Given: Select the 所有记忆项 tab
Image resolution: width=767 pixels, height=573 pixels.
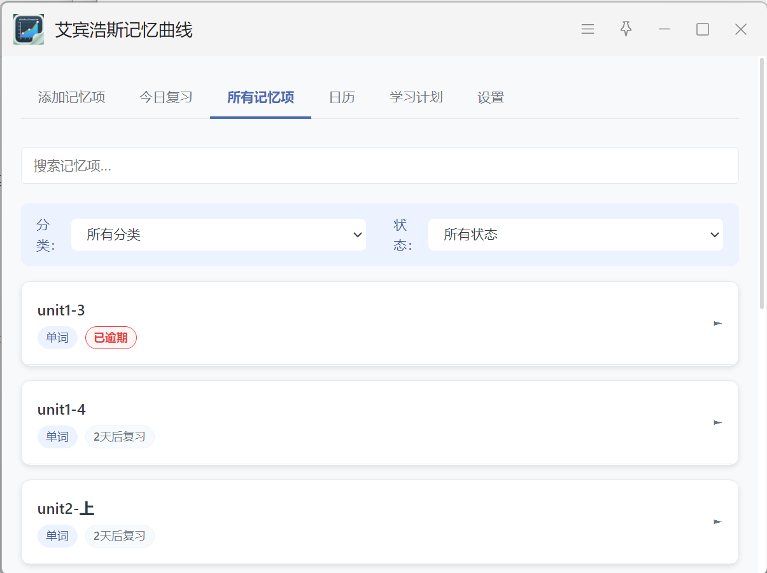Looking at the screenshot, I should pos(260,97).
